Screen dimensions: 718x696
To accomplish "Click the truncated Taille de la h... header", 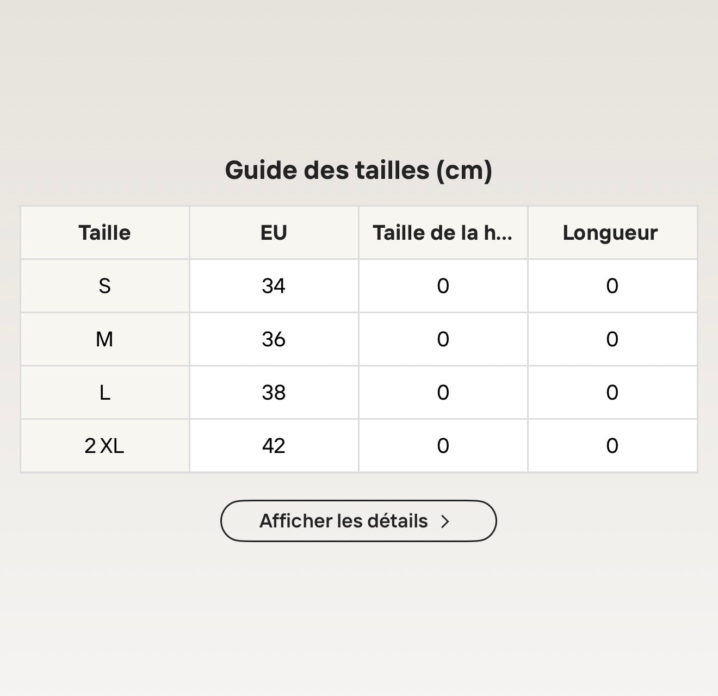I will (443, 233).
